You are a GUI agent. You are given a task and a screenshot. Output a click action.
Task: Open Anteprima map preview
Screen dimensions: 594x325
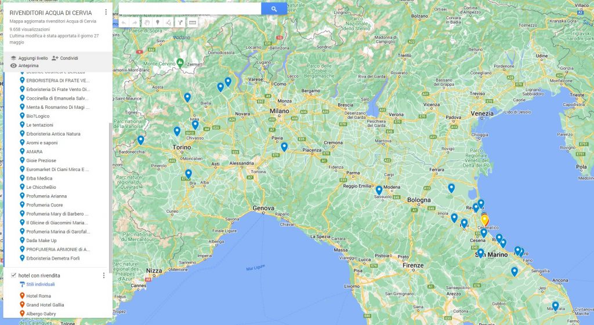click(x=24, y=65)
